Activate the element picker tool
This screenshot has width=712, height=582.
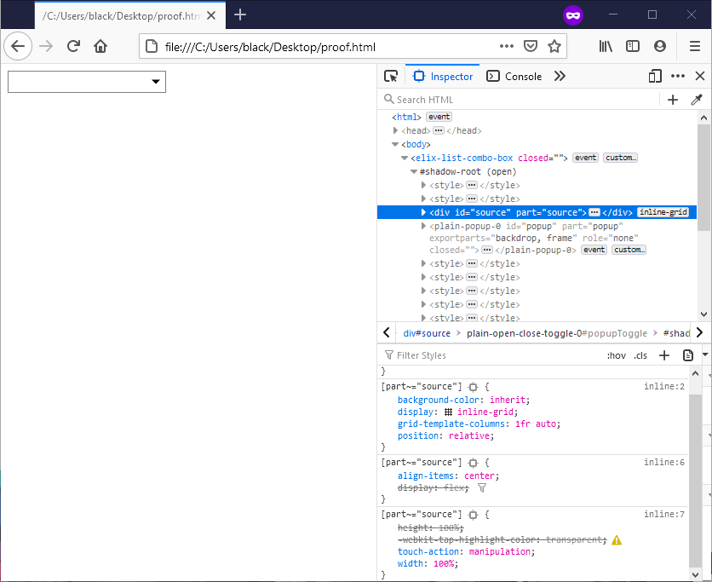pyautogui.click(x=391, y=76)
